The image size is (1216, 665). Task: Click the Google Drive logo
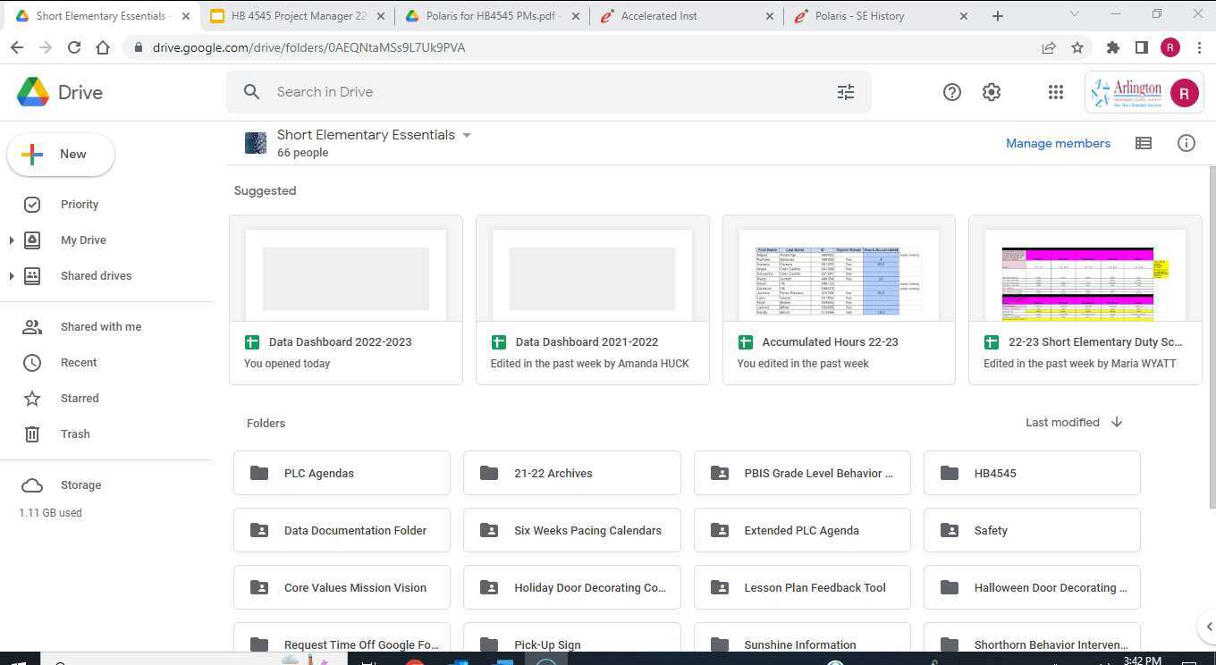[x=33, y=91]
